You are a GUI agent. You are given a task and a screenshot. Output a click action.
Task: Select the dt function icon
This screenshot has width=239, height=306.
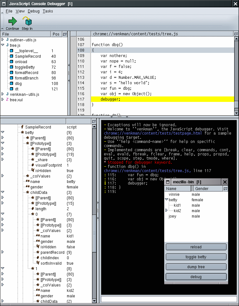click(x=12, y=89)
